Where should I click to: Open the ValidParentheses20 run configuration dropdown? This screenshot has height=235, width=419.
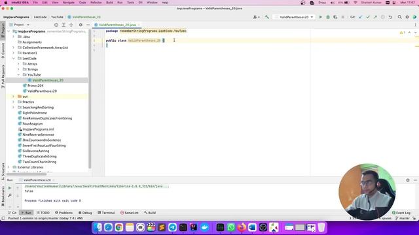click(294, 17)
